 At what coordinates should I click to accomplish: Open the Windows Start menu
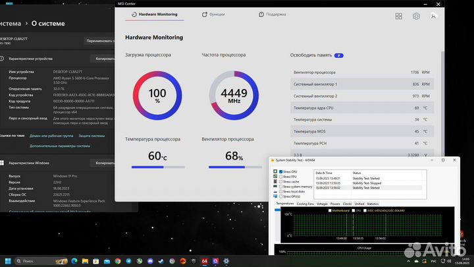click(x=8, y=261)
